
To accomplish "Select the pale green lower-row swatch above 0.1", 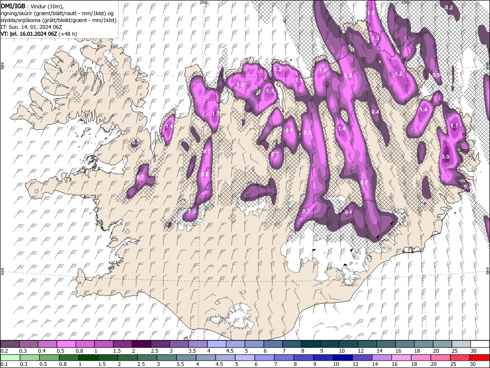I will tap(10, 358).
